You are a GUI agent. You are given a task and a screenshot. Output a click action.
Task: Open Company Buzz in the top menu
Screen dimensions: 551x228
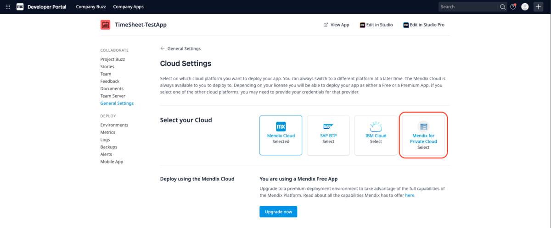point(91,7)
